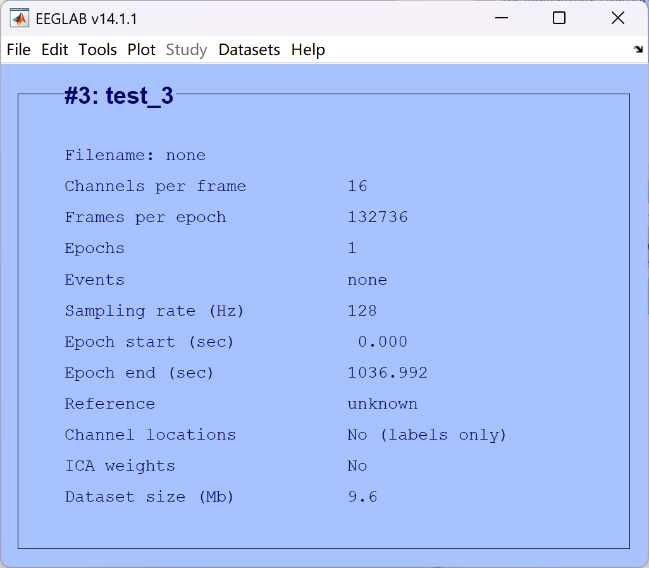The width and height of the screenshot is (649, 568).
Task: Click the 'Epoch end (sec)' label
Action: [140, 373]
